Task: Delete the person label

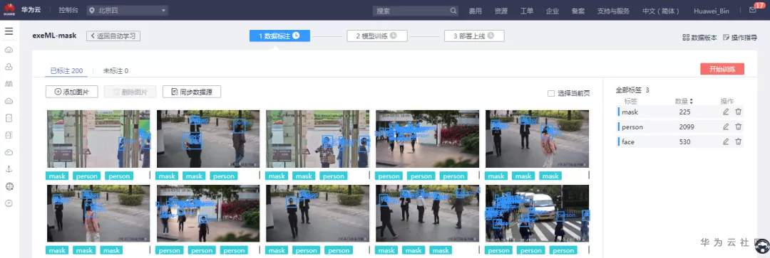Action: tap(738, 127)
